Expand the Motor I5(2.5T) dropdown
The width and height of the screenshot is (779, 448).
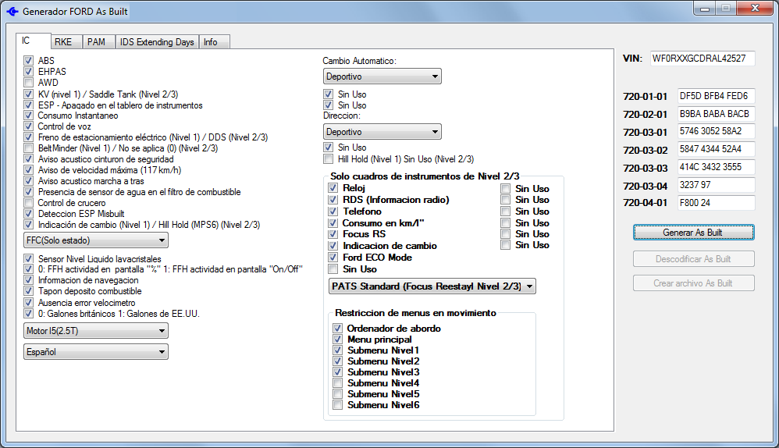[x=96, y=331]
